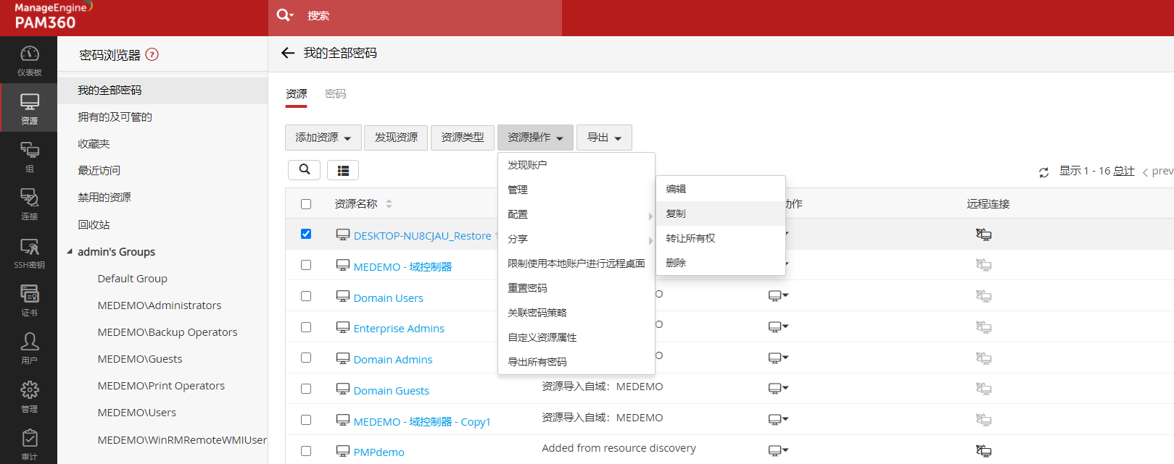
Task: Select the MEDEMO\Backup Operators group
Action: pos(168,332)
